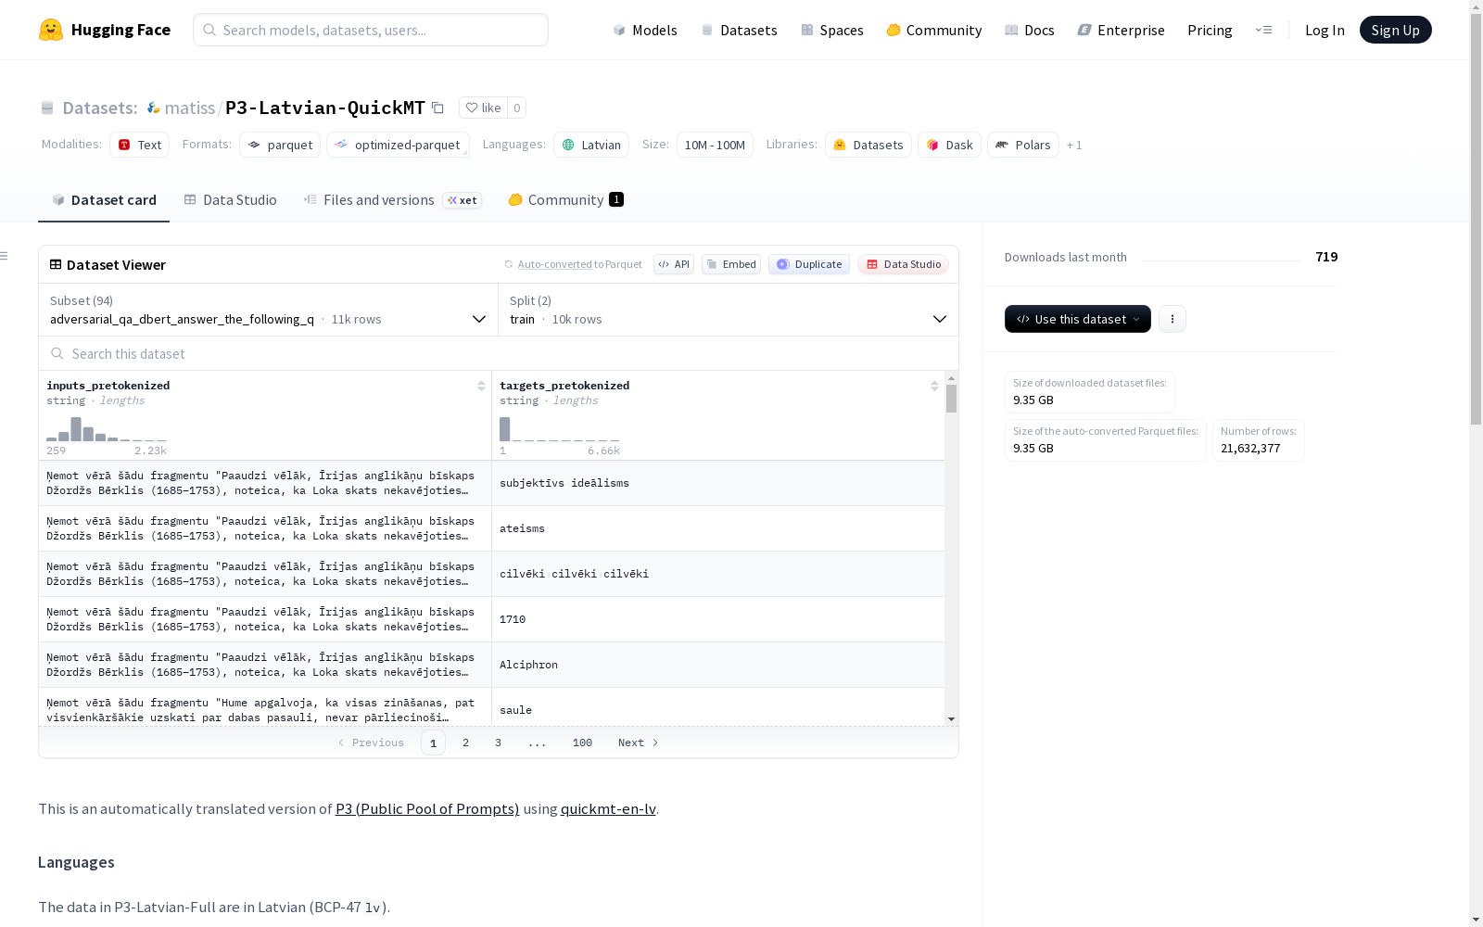Viewport: 1483px width, 927px height.
Task: Open the Community nav item
Action: tap(934, 30)
